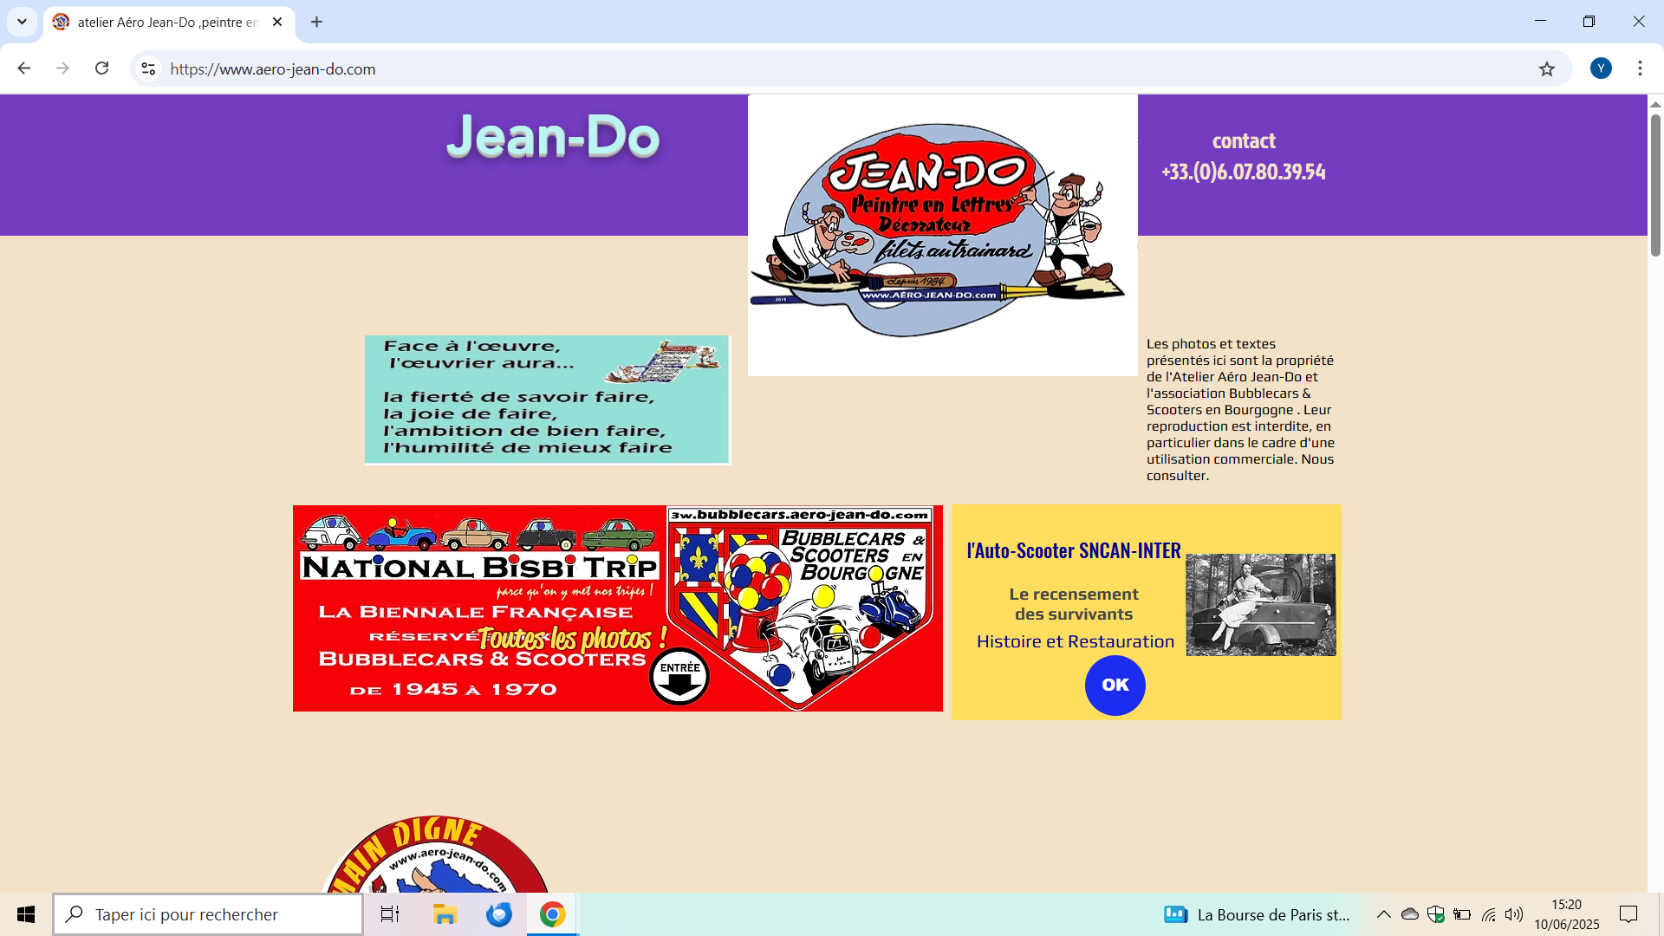The width and height of the screenshot is (1664, 936).
Task: Click the copyright notice paragraph
Action: point(1240,410)
